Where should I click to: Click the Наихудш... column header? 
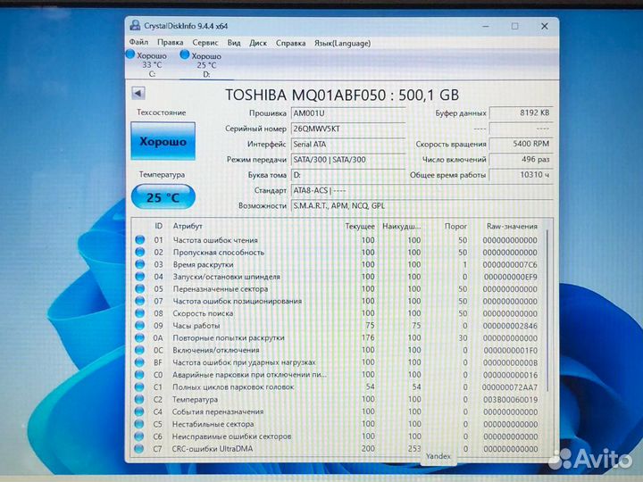pyautogui.click(x=402, y=226)
